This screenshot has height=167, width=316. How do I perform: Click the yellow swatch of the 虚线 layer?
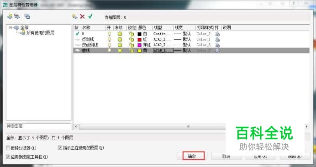coord(139,51)
